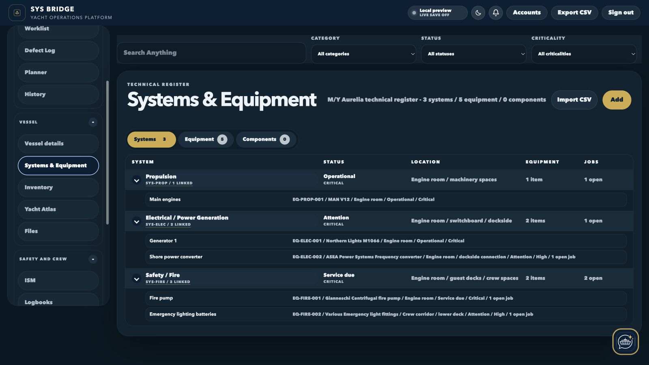Click the sidebar vertical scrollbar
Viewport: 649px width, 365px height.
point(107,152)
